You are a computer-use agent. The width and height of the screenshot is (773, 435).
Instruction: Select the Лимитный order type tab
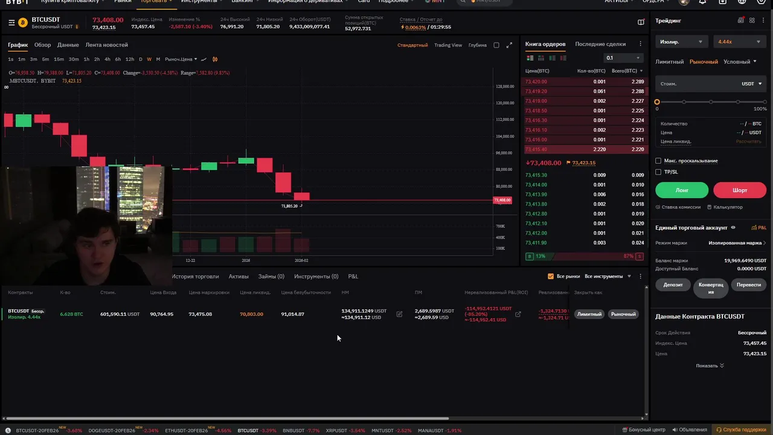[x=670, y=62]
